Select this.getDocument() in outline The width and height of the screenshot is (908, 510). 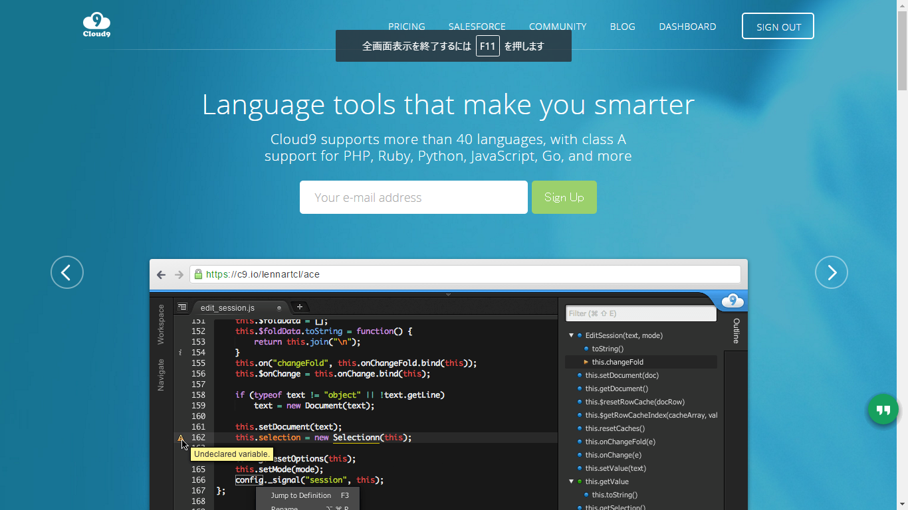coord(617,388)
